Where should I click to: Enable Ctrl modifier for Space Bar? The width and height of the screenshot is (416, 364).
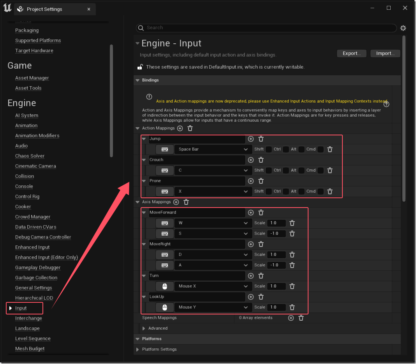click(286, 149)
